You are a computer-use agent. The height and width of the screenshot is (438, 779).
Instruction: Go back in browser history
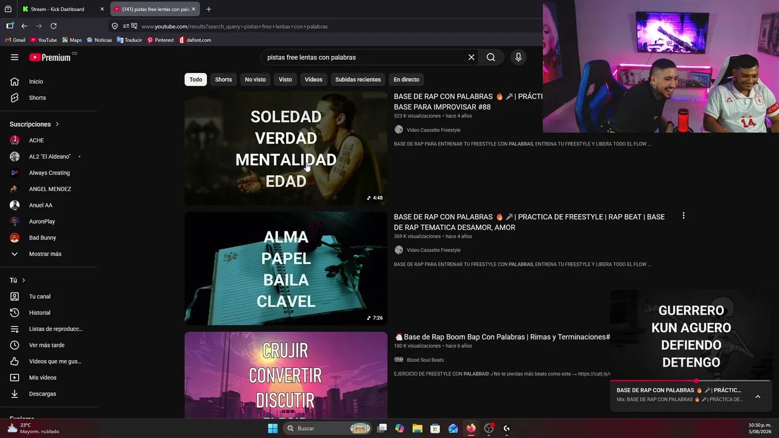coord(24,26)
